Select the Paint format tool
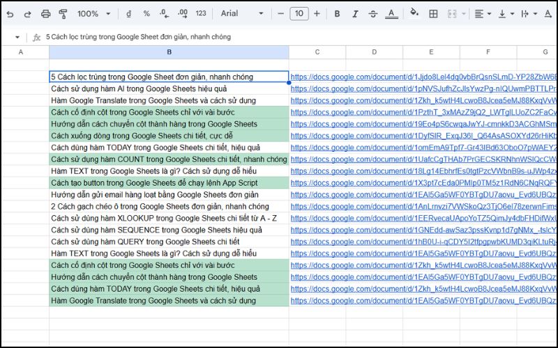The height and width of the screenshot is (348, 558). click(x=63, y=14)
